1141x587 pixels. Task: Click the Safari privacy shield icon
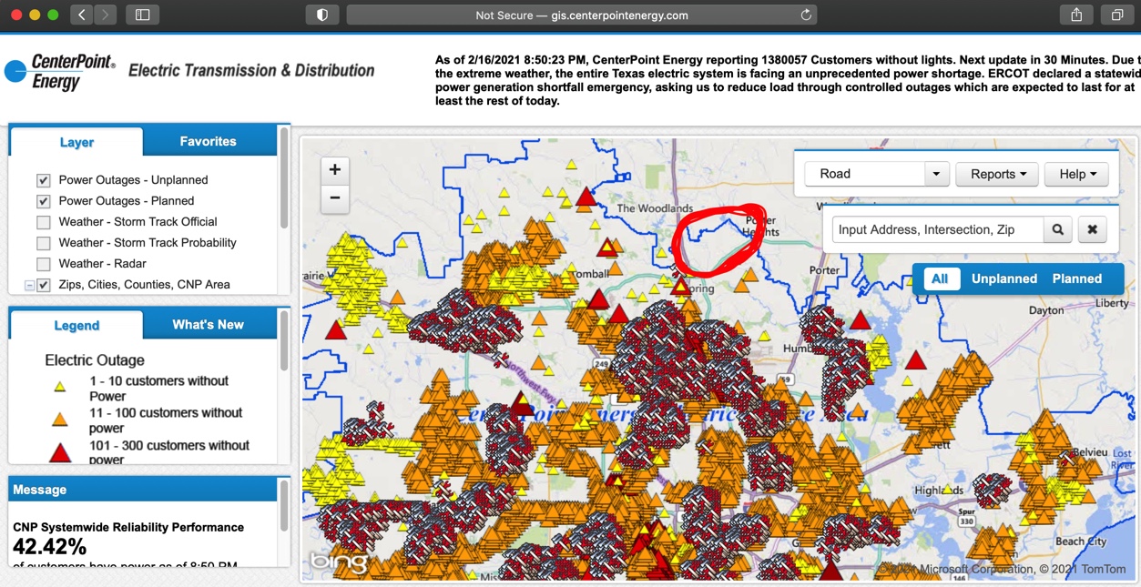pos(321,15)
